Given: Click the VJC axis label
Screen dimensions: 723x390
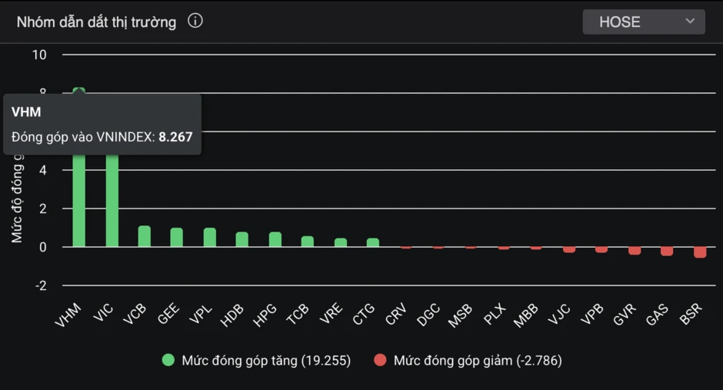Looking at the screenshot, I should (559, 315).
